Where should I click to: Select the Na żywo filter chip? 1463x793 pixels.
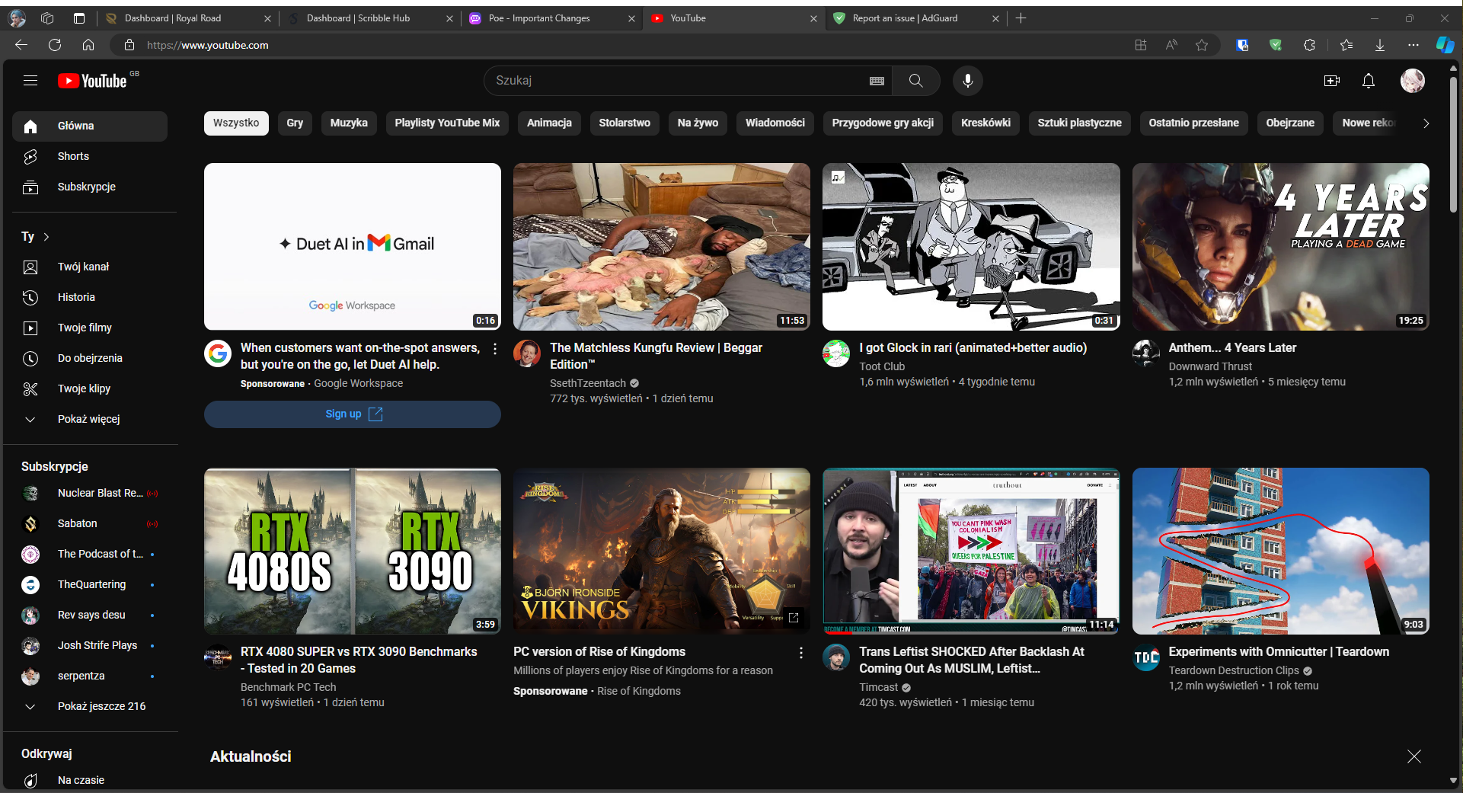[x=698, y=123]
